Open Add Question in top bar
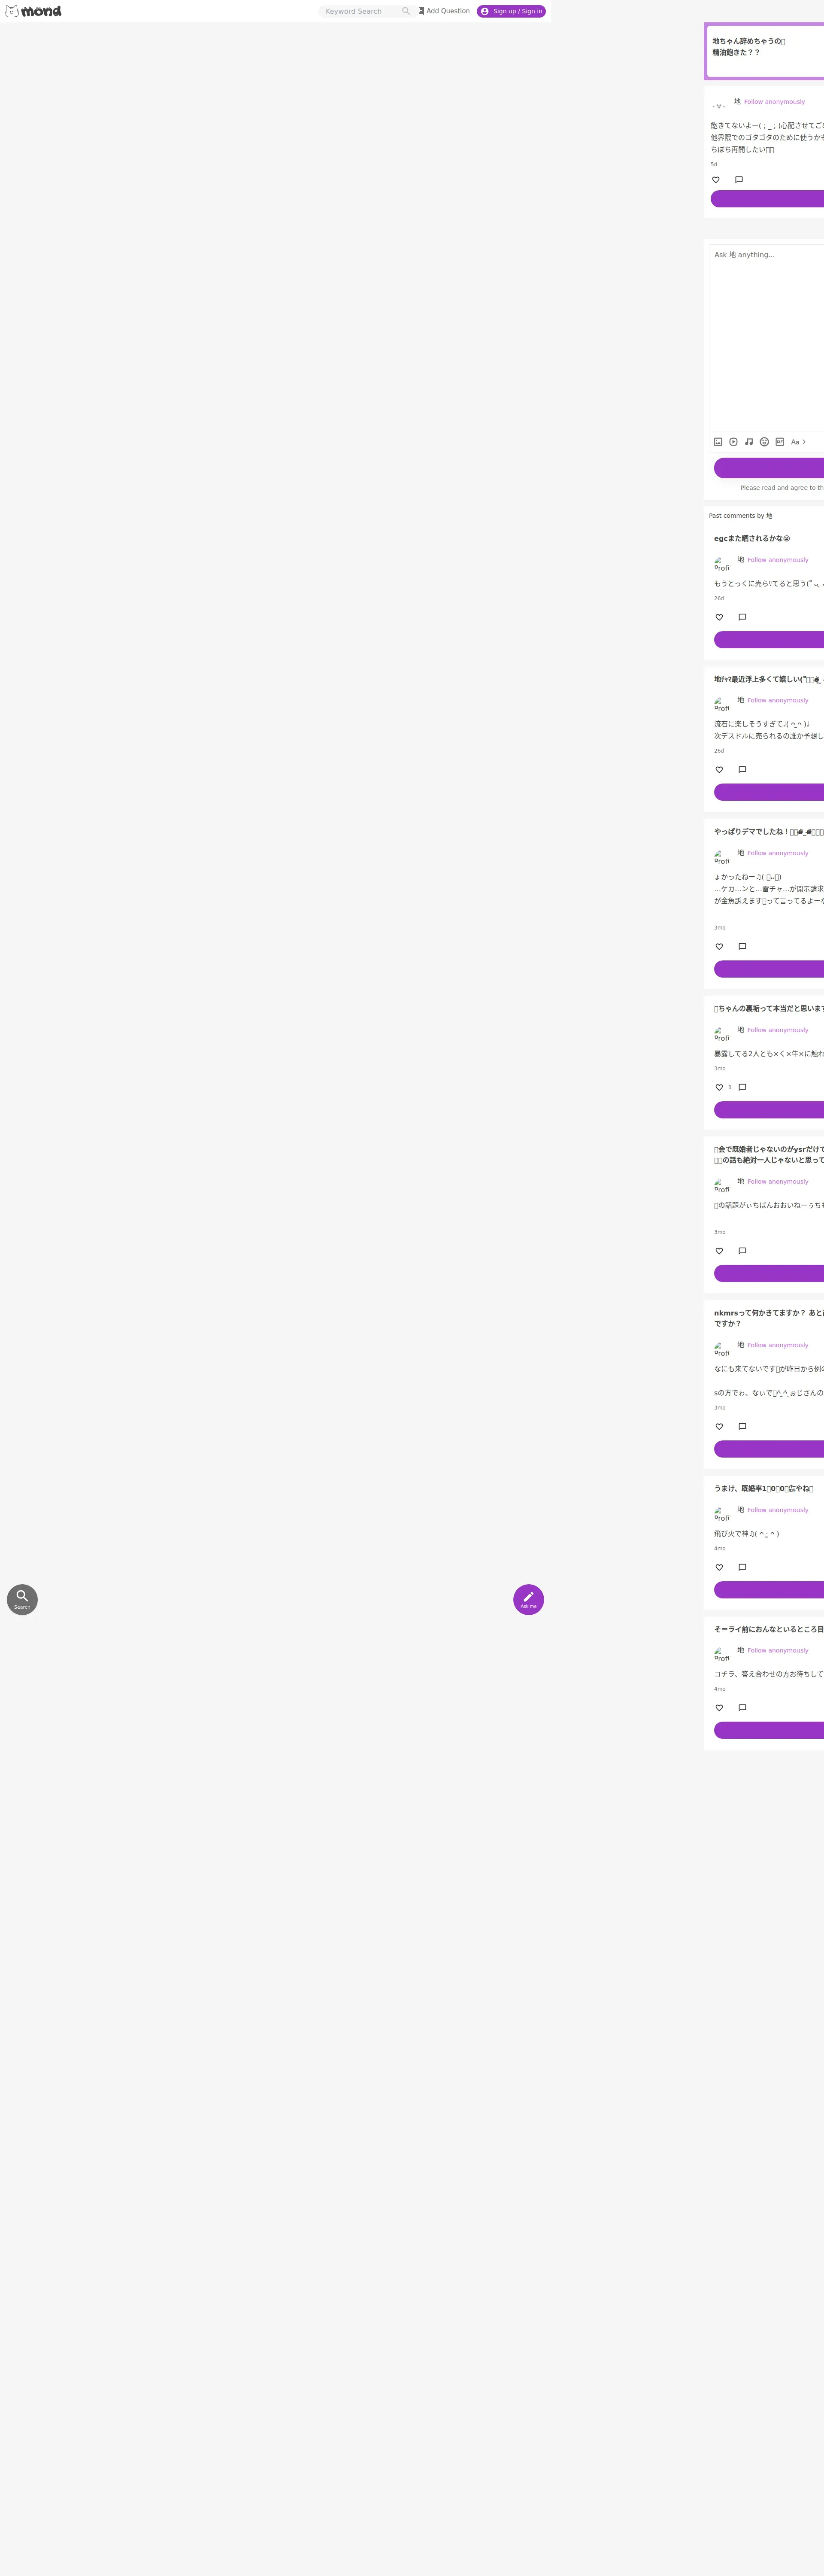The image size is (824, 2576). tap(444, 11)
